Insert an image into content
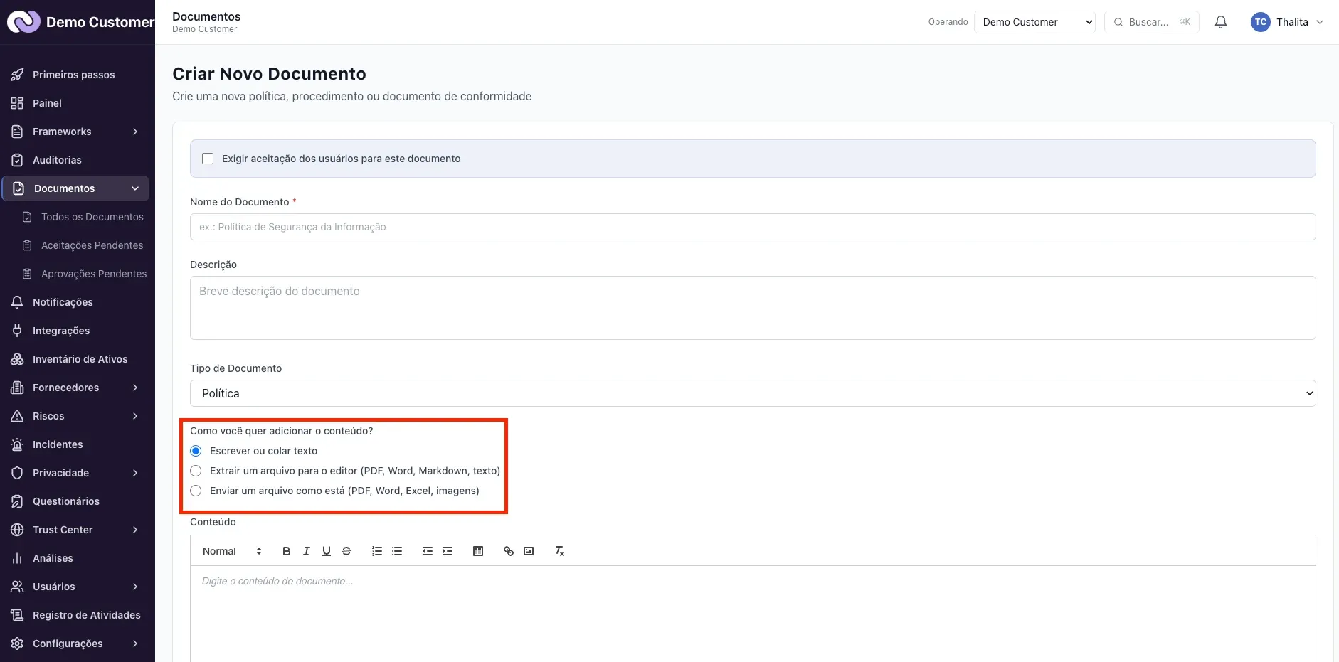Image resolution: width=1339 pixels, height=662 pixels. point(529,551)
